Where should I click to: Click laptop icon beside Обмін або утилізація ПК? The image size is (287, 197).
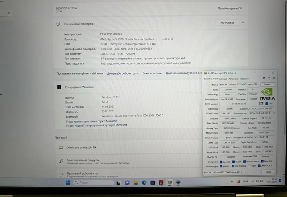click(61, 148)
